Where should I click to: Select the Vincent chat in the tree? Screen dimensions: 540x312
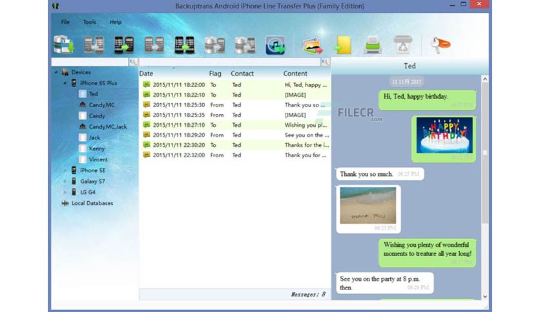(x=98, y=159)
